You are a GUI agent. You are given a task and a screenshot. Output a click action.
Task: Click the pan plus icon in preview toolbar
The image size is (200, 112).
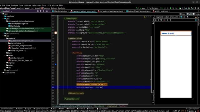pos(167,20)
